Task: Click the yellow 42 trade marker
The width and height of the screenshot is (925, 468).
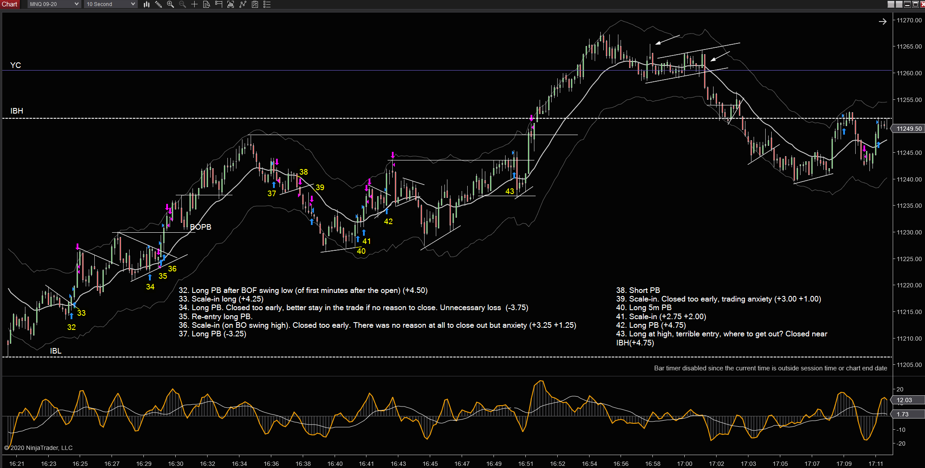Action: [388, 222]
